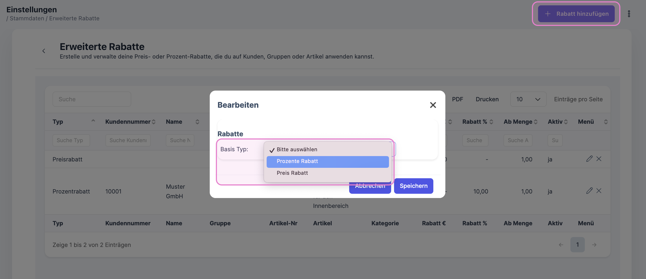Screen dimensions: 646x279
Task: Click the Rabatt hinzufügen button
Action: pos(576,14)
